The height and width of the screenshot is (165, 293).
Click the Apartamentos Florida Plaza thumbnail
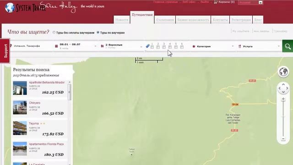[x=20, y=148]
